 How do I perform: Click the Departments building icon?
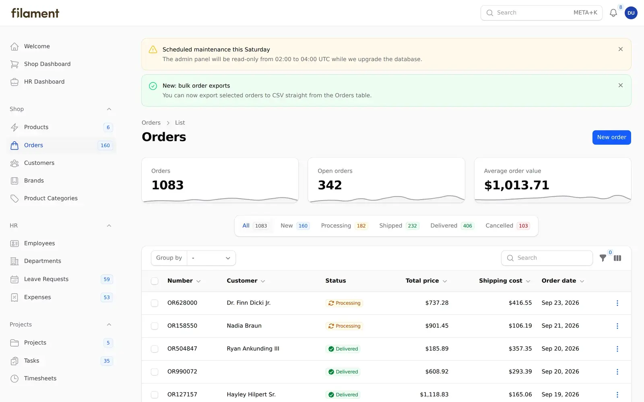[x=14, y=261]
